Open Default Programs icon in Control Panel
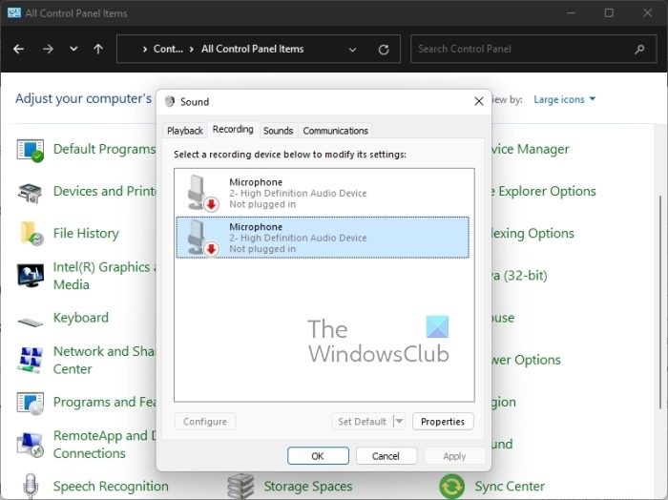The image size is (668, 500). 31,150
